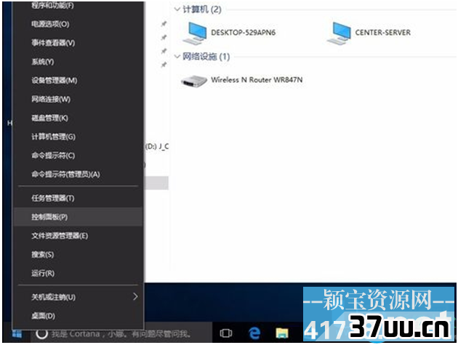Click the CENTER-SERVER computer icon

[x=339, y=33]
